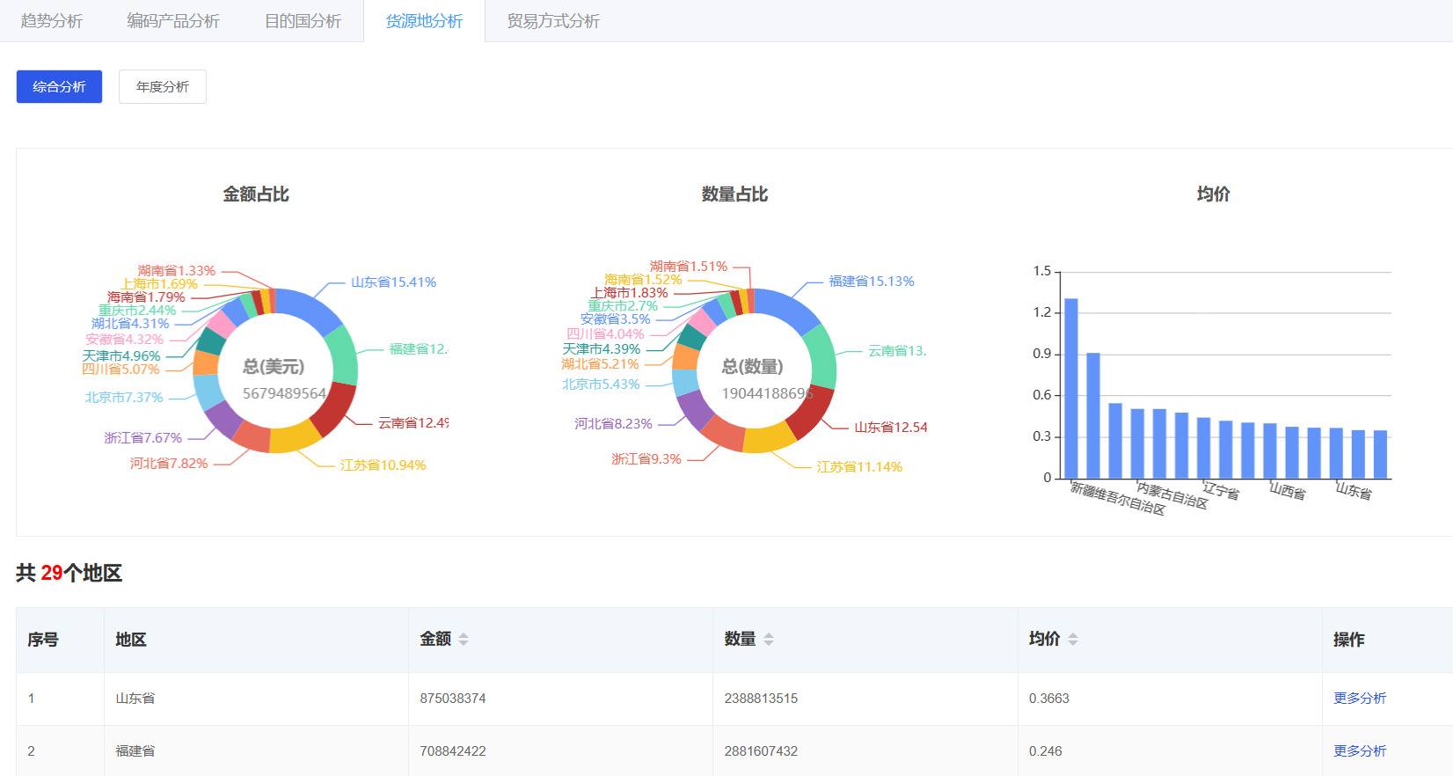The image size is (1453, 776).
Task: Select 湖北省5.21% label in 数量占比 chart
Action: (x=601, y=364)
